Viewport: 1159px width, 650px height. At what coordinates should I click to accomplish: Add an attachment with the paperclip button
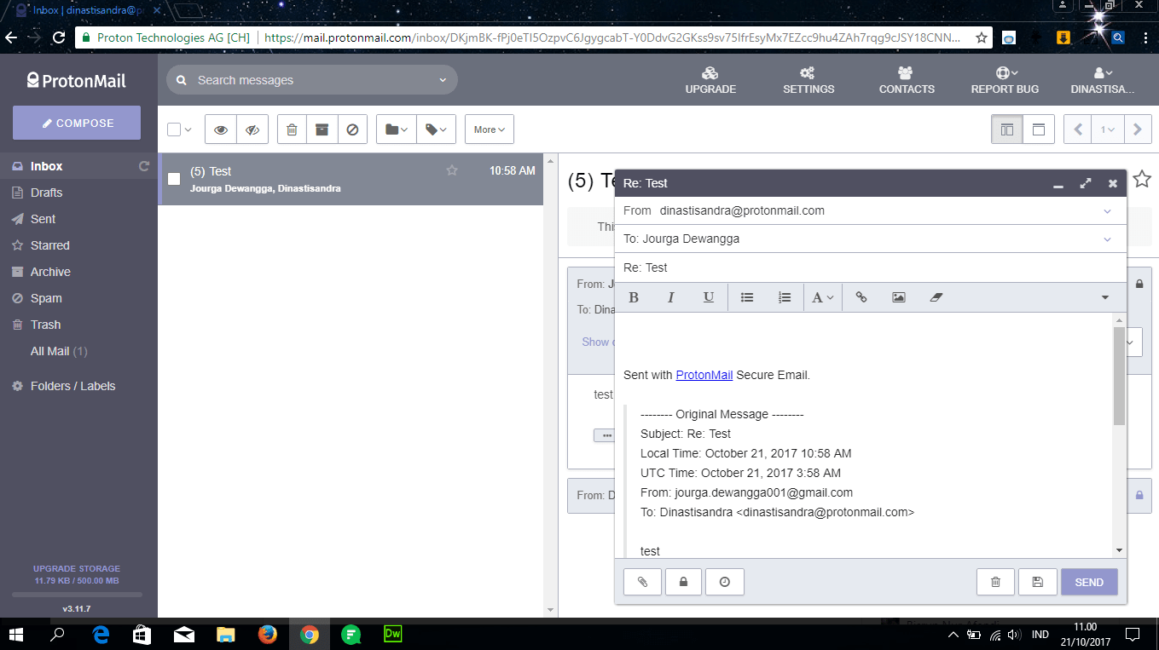point(642,582)
